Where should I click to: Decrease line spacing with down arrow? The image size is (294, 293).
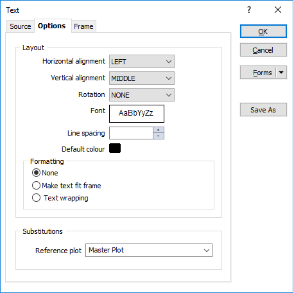pyautogui.click(x=159, y=136)
